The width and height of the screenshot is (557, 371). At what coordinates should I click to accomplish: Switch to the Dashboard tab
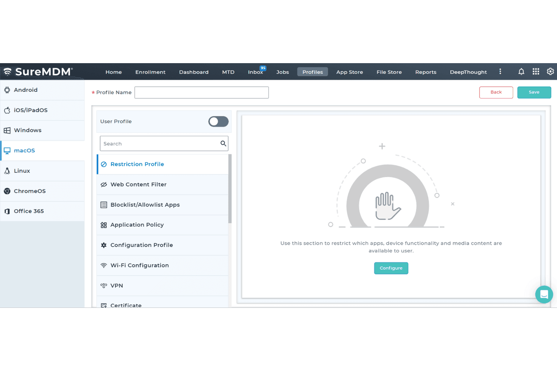[194, 72]
